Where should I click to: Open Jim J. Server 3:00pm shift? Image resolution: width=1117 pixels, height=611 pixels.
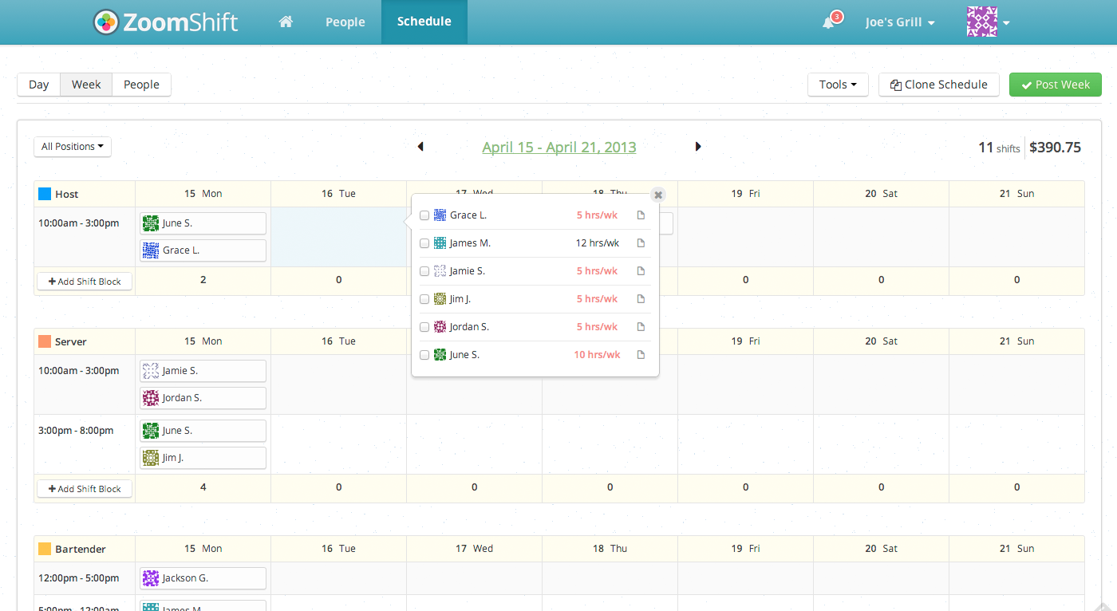click(x=203, y=458)
